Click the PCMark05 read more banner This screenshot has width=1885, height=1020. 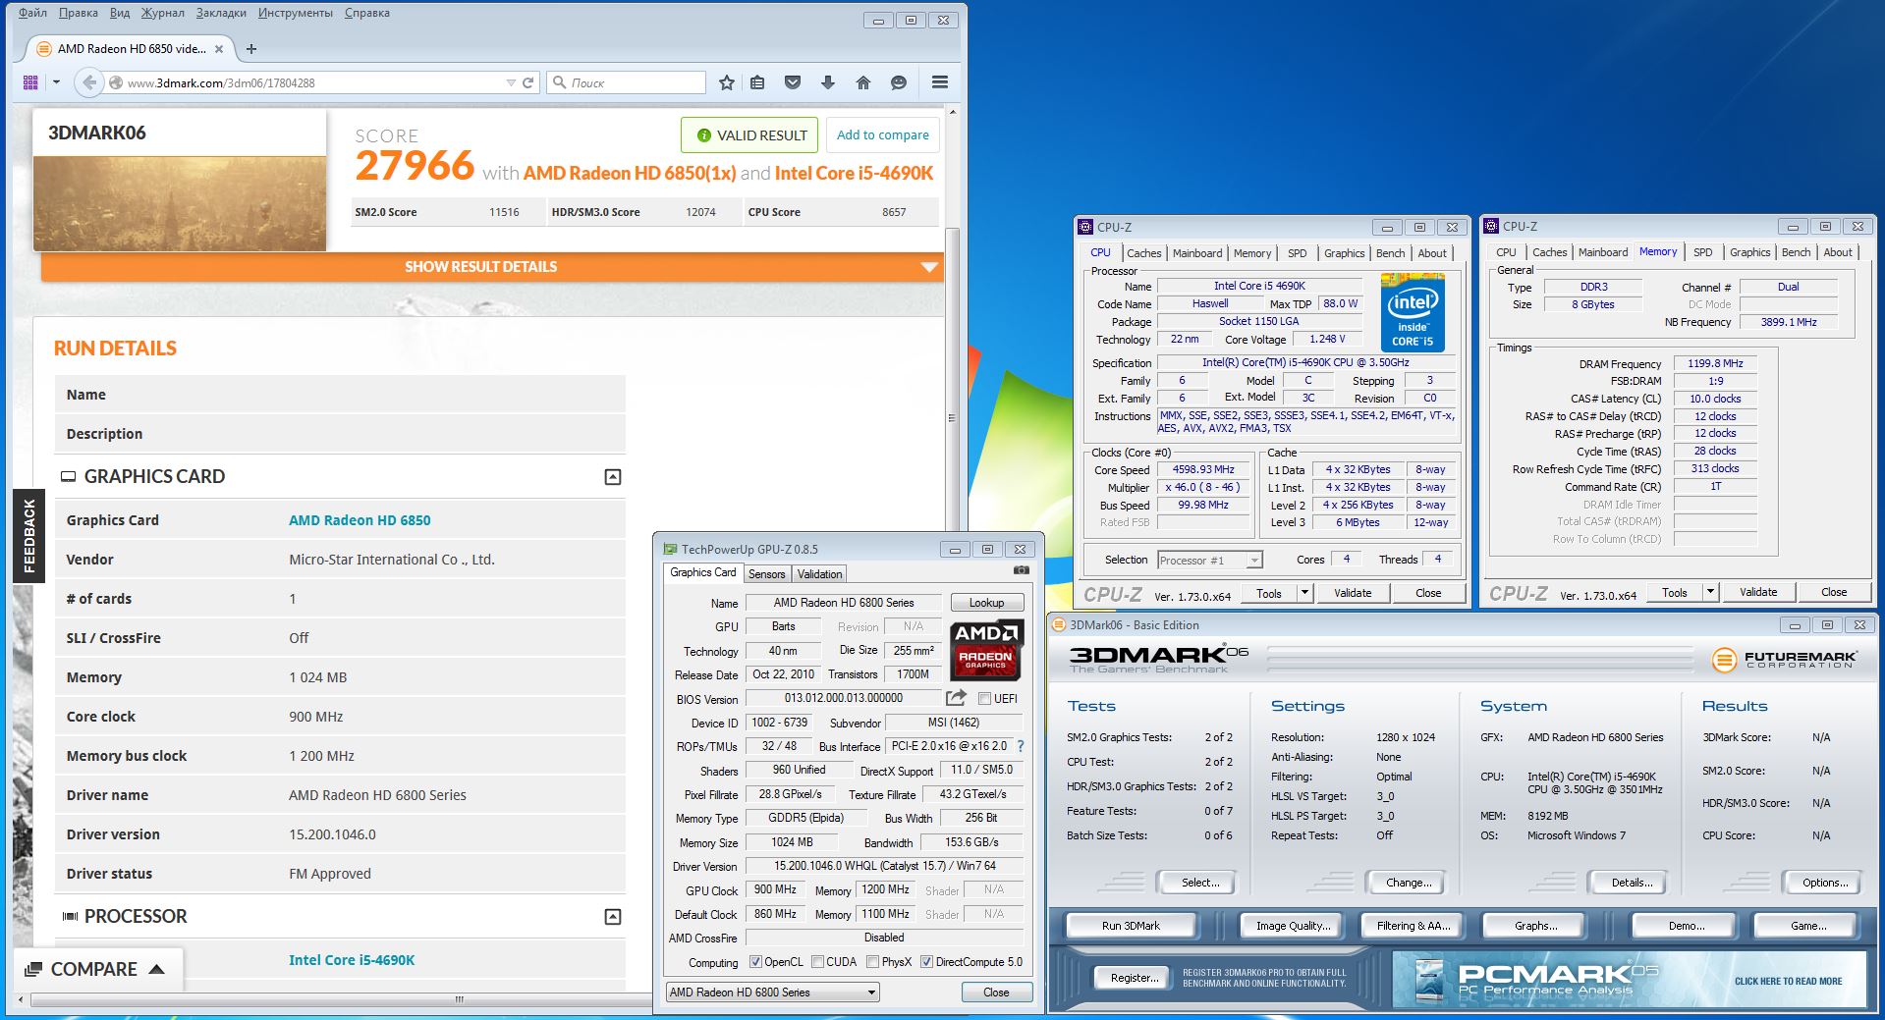click(x=1631, y=980)
